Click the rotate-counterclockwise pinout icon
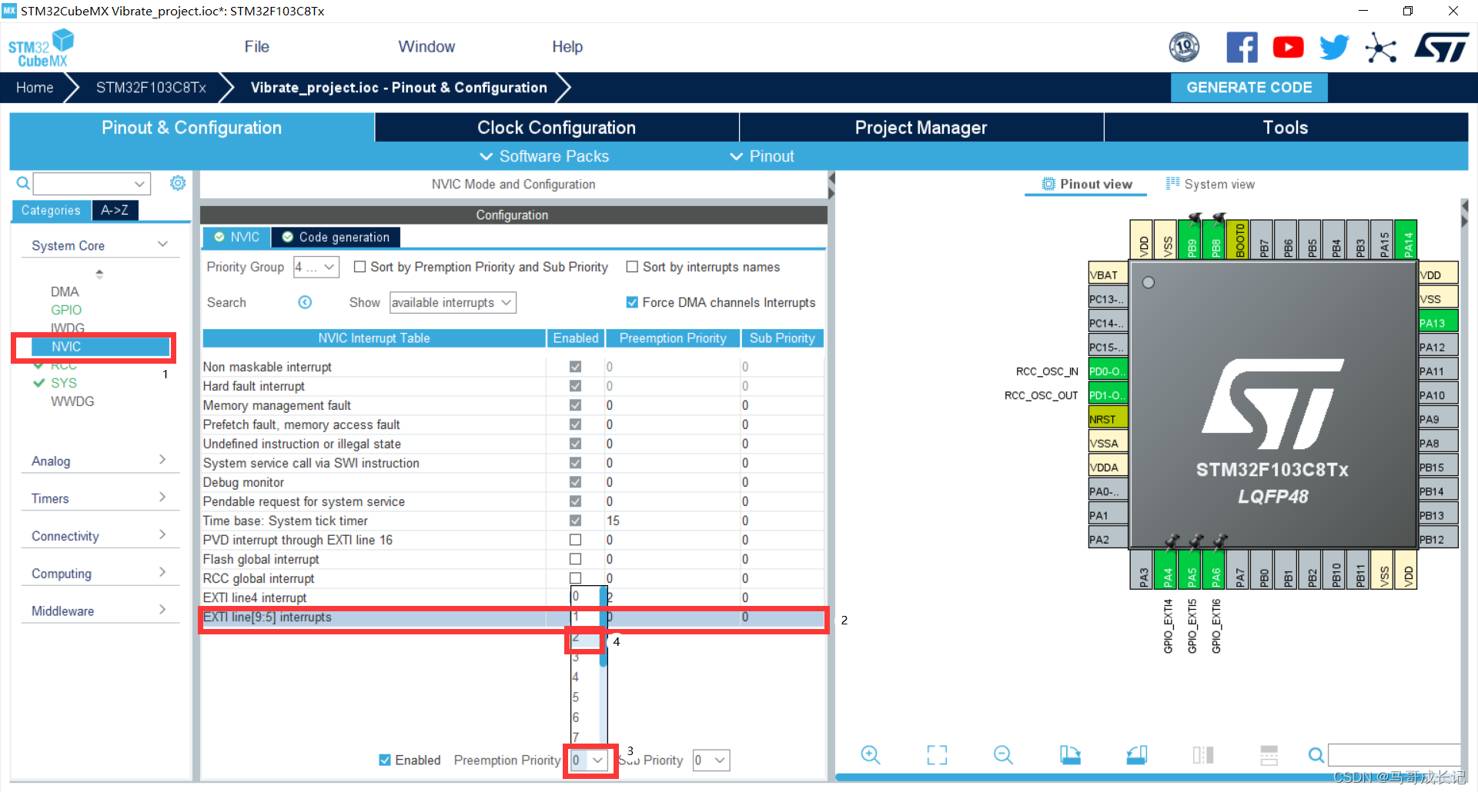Screen dimensions: 1478x792 point(1137,754)
